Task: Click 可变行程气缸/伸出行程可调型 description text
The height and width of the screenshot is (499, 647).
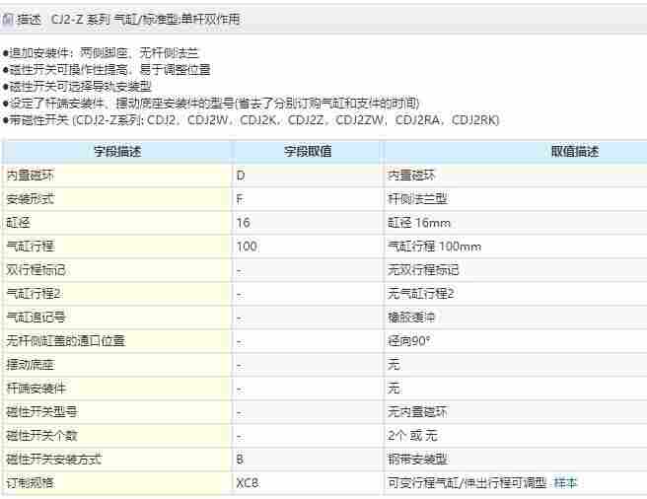Action: click(x=467, y=482)
